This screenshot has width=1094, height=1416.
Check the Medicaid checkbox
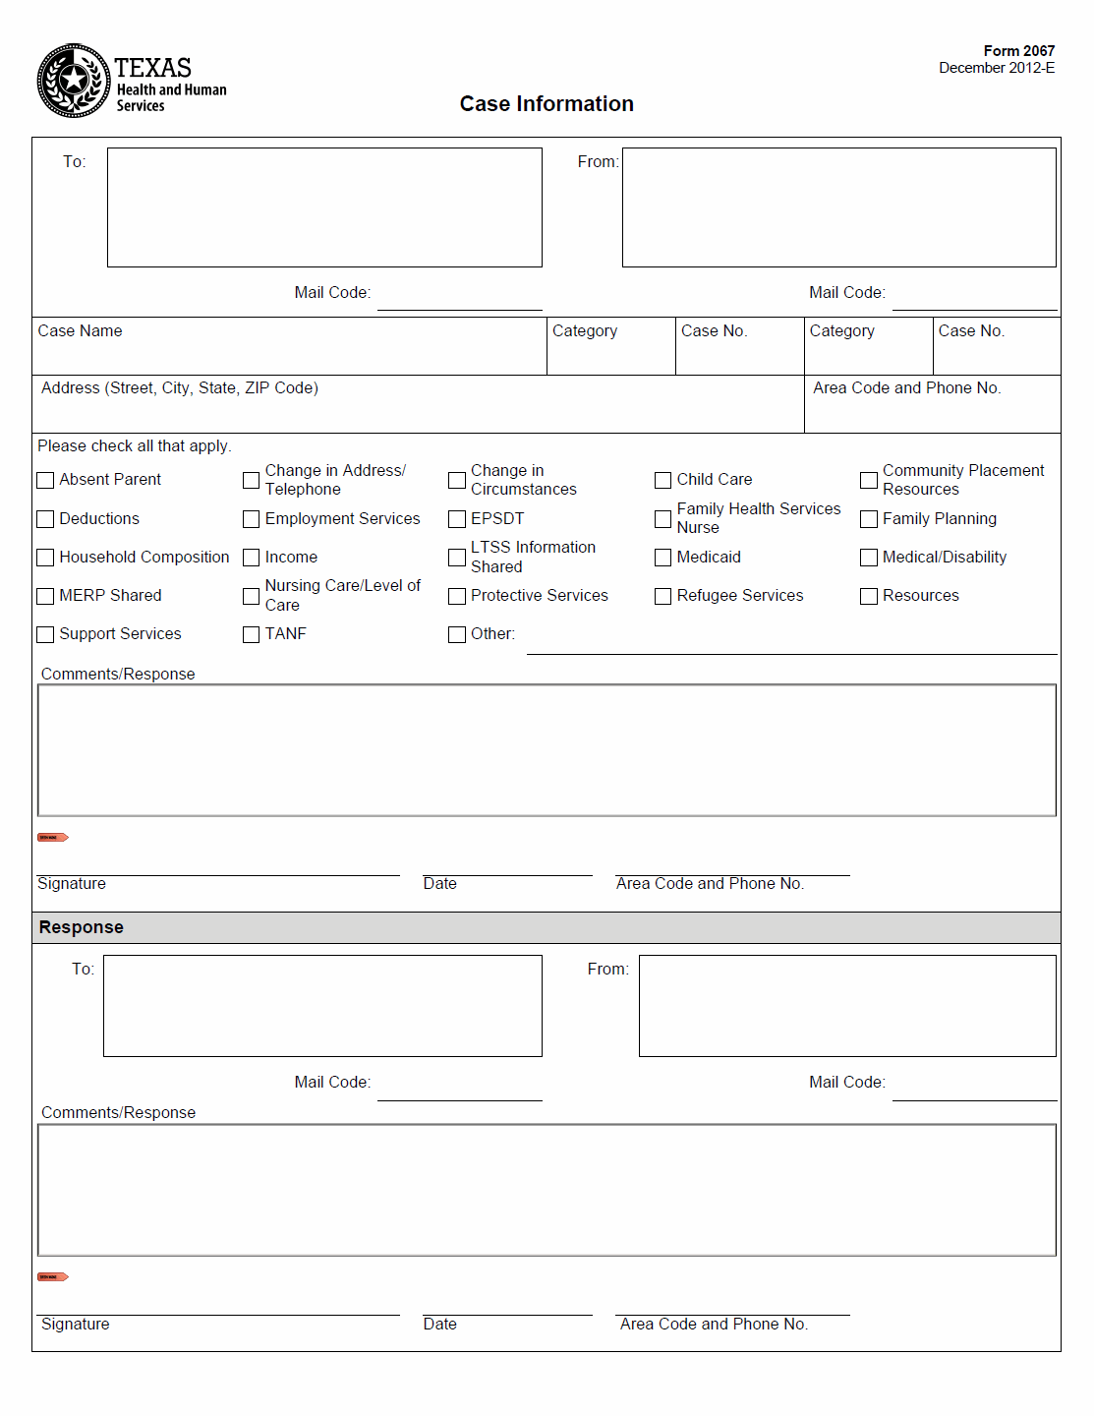[663, 558]
